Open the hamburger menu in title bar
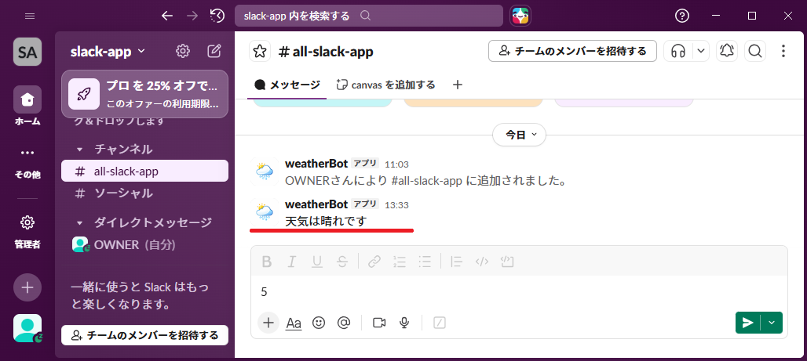The image size is (807, 361). point(30,16)
